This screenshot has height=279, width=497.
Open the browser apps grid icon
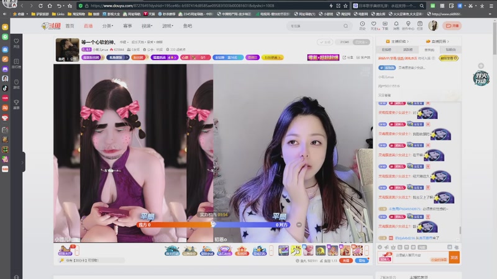point(442,6)
